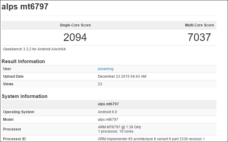
Task: Select the Processor ID architecture value
Action: coord(151,139)
